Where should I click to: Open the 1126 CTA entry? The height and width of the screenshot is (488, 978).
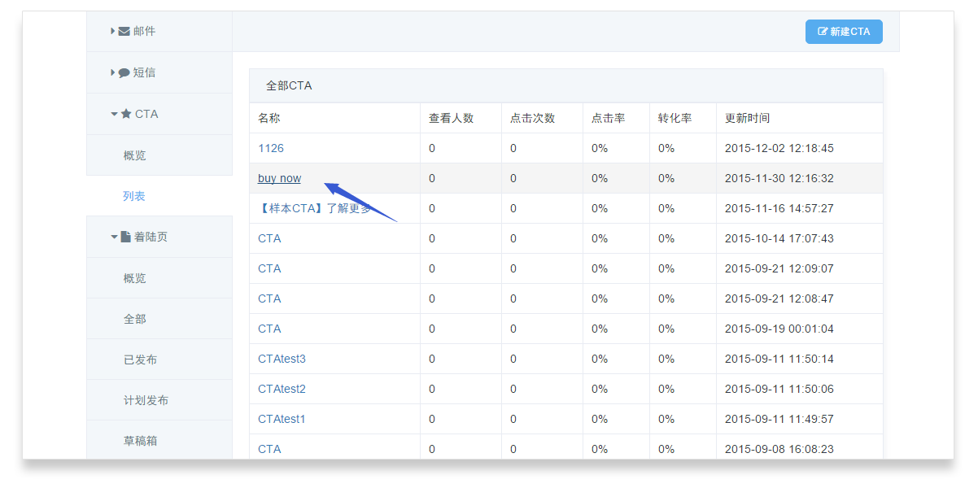(x=271, y=148)
